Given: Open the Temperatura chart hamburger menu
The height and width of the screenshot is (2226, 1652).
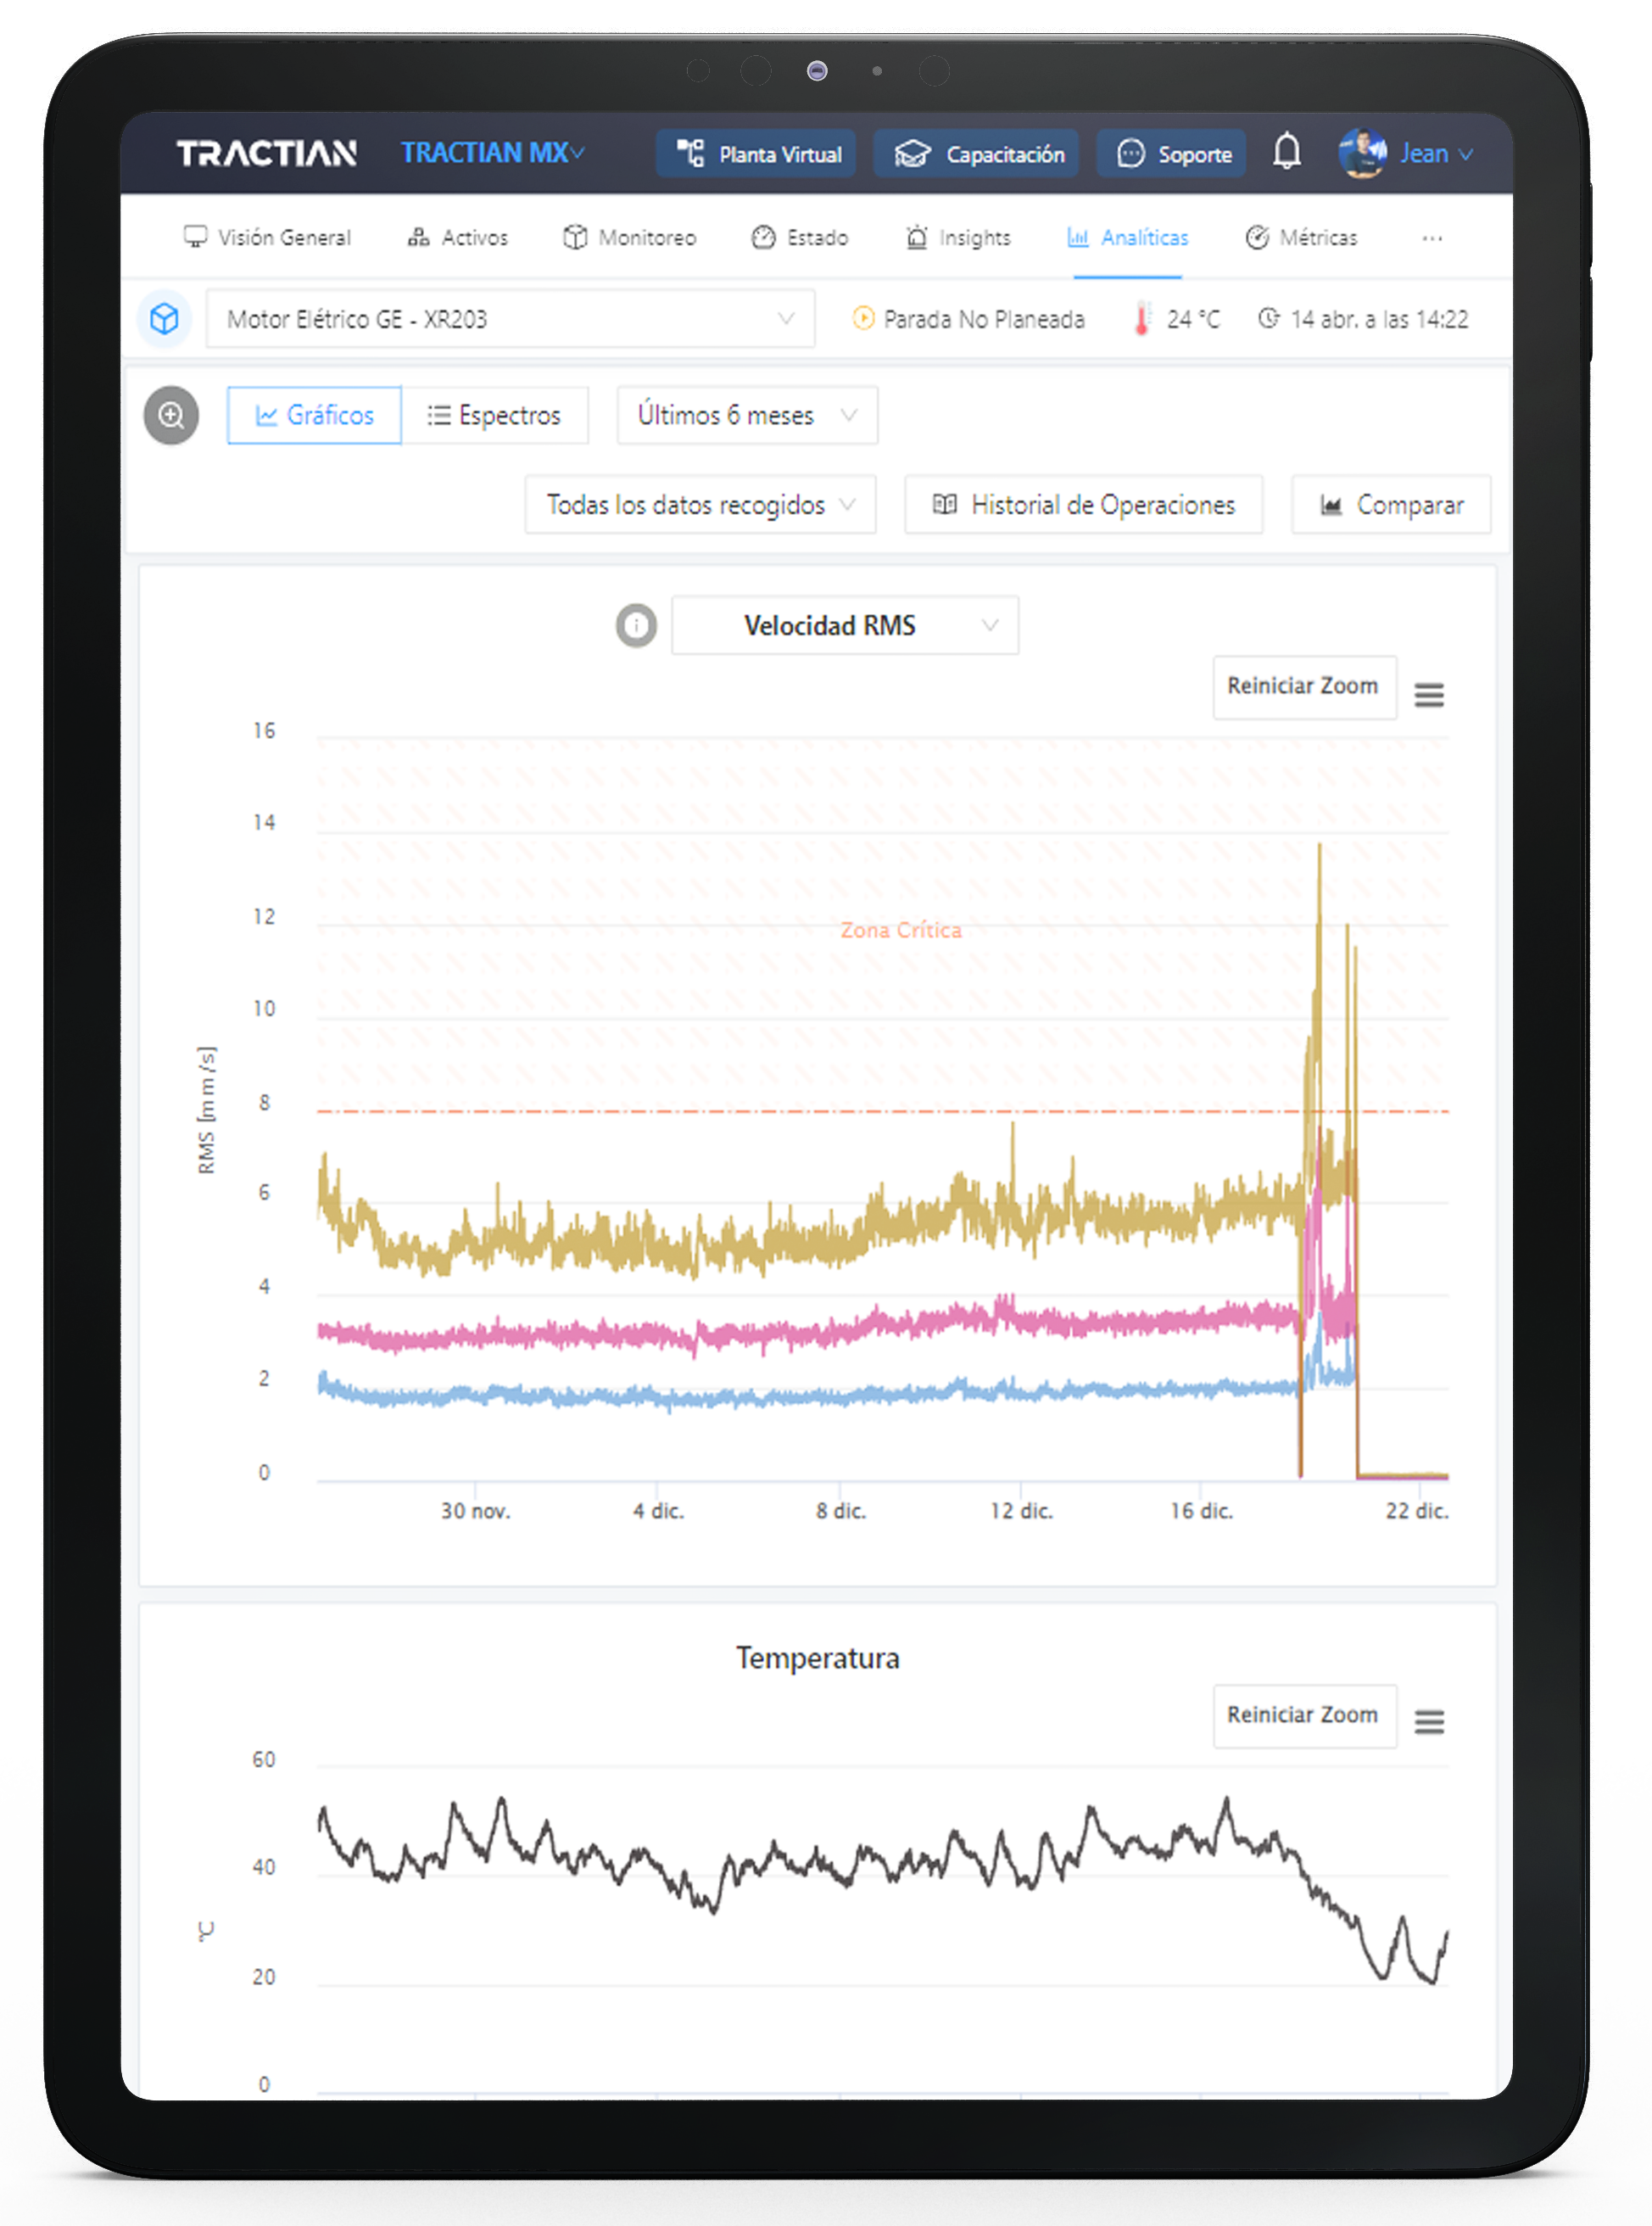Looking at the screenshot, I should [1428, 1722].
